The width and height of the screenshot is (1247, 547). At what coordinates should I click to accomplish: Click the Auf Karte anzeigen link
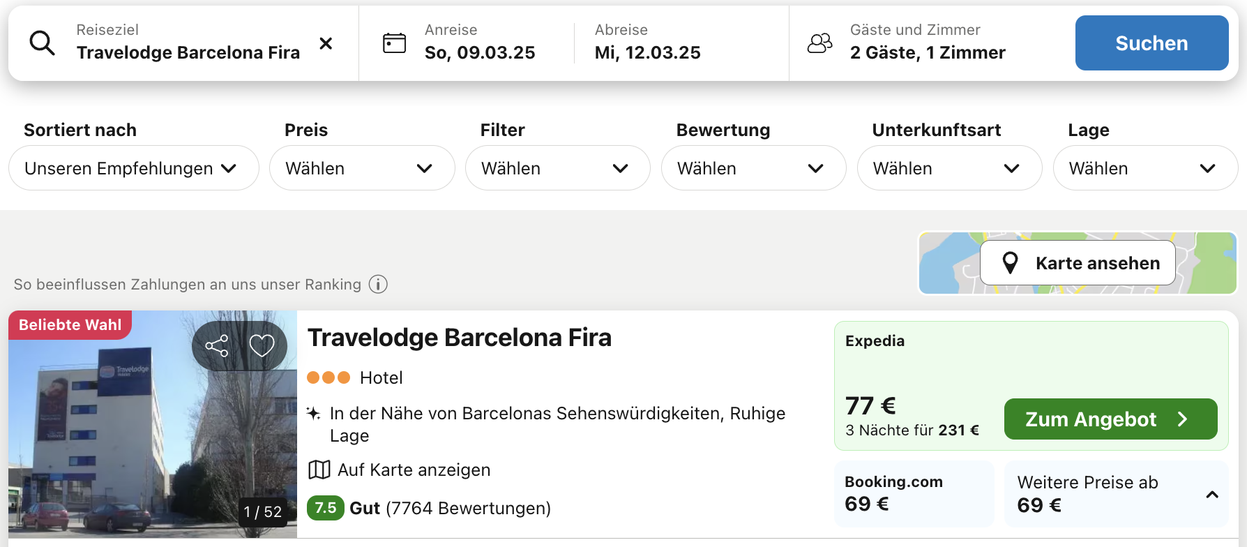click(414, 470)
